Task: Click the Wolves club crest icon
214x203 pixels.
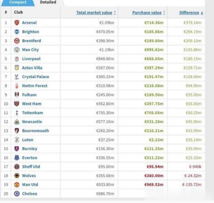Action: tap(17, 176)
